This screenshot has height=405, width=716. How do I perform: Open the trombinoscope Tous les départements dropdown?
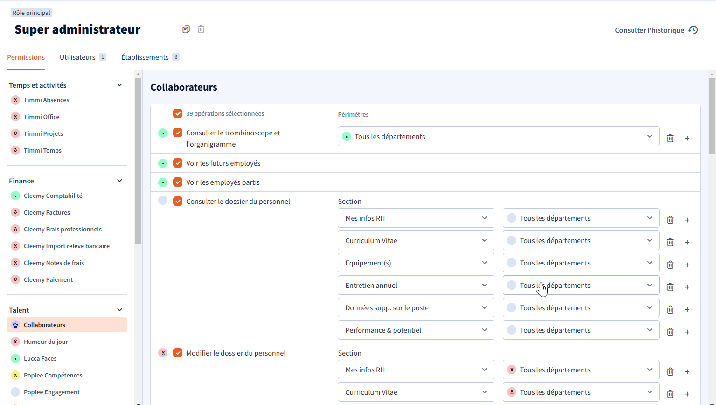pyautogui.click(x=498, y=136)
